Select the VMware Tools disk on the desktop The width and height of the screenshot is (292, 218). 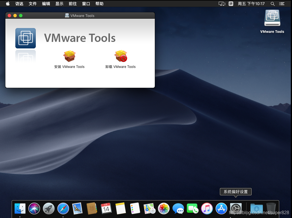[272, 18]
